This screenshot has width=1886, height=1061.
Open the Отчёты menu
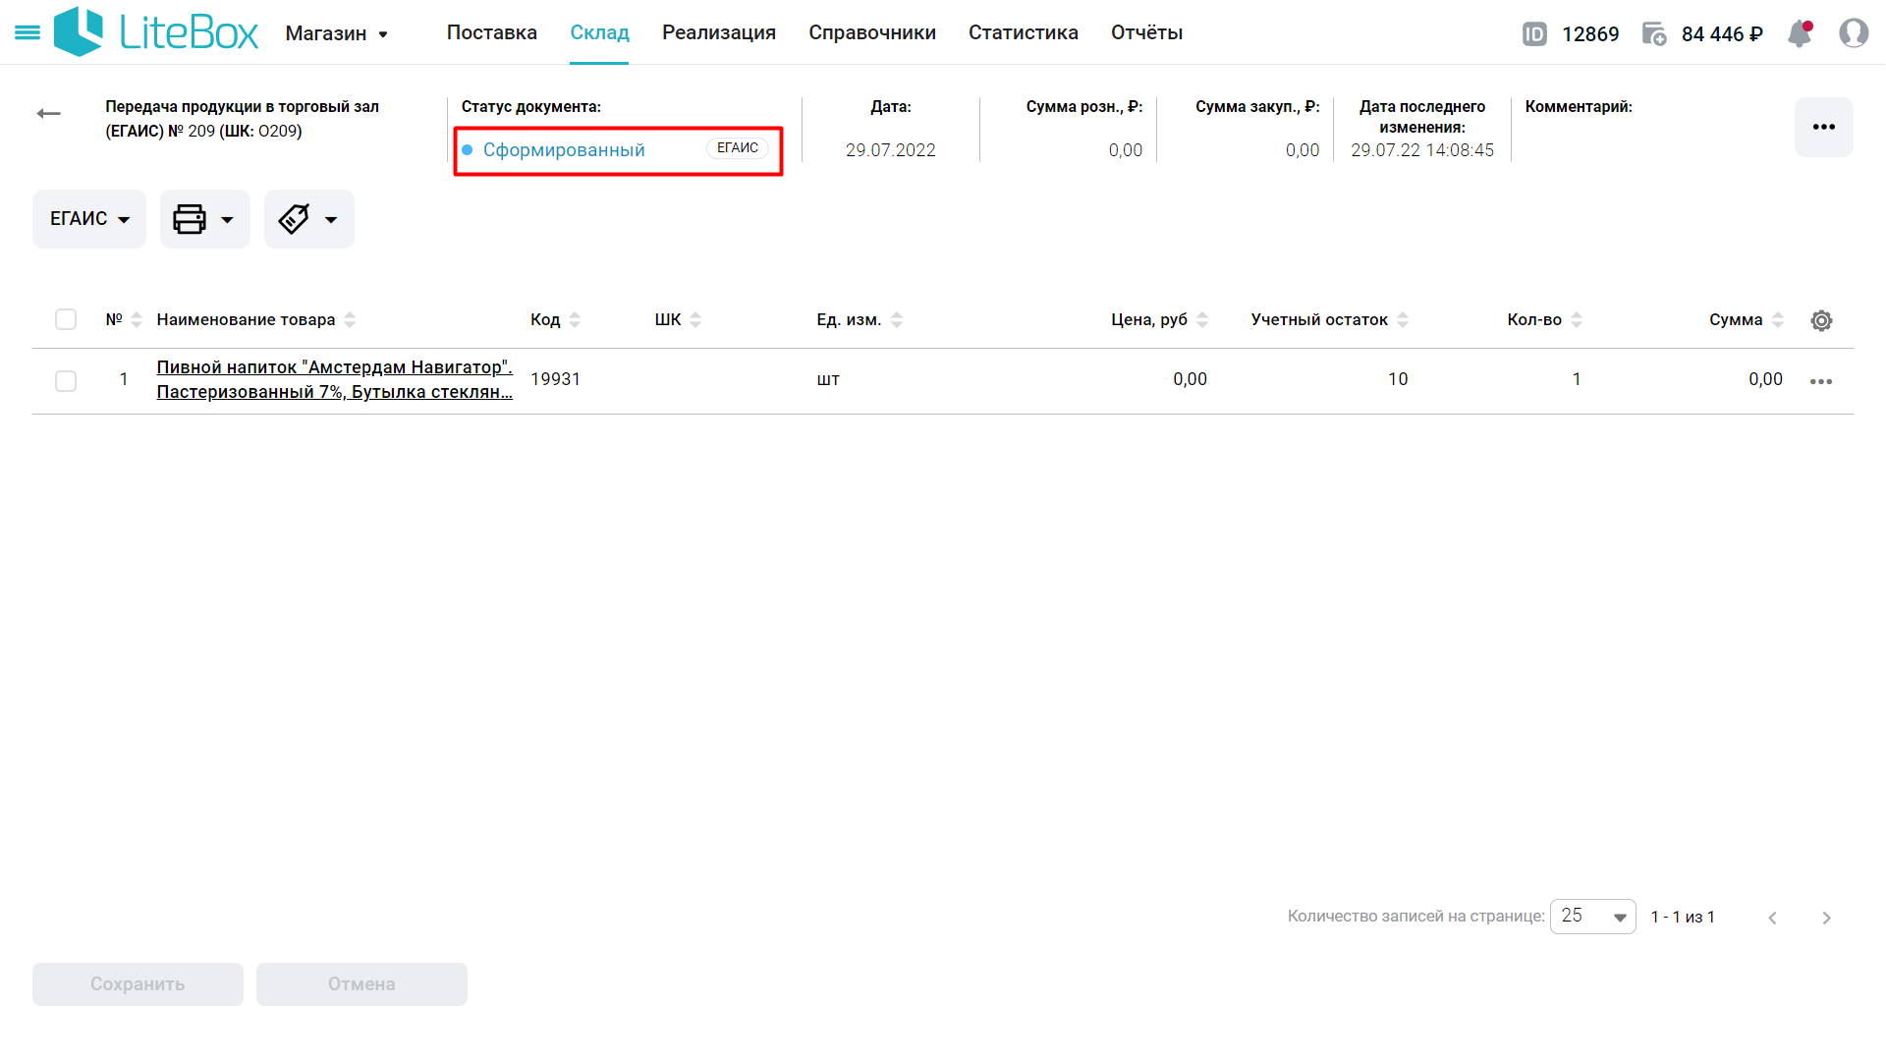tap(1146, 32)
